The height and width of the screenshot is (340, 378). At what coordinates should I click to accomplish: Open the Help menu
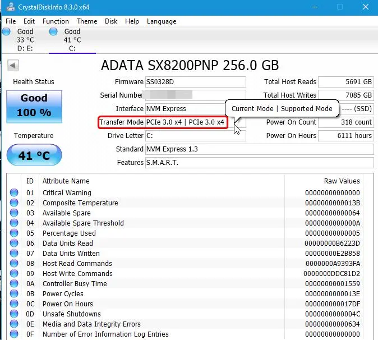[x=132, y=21]
